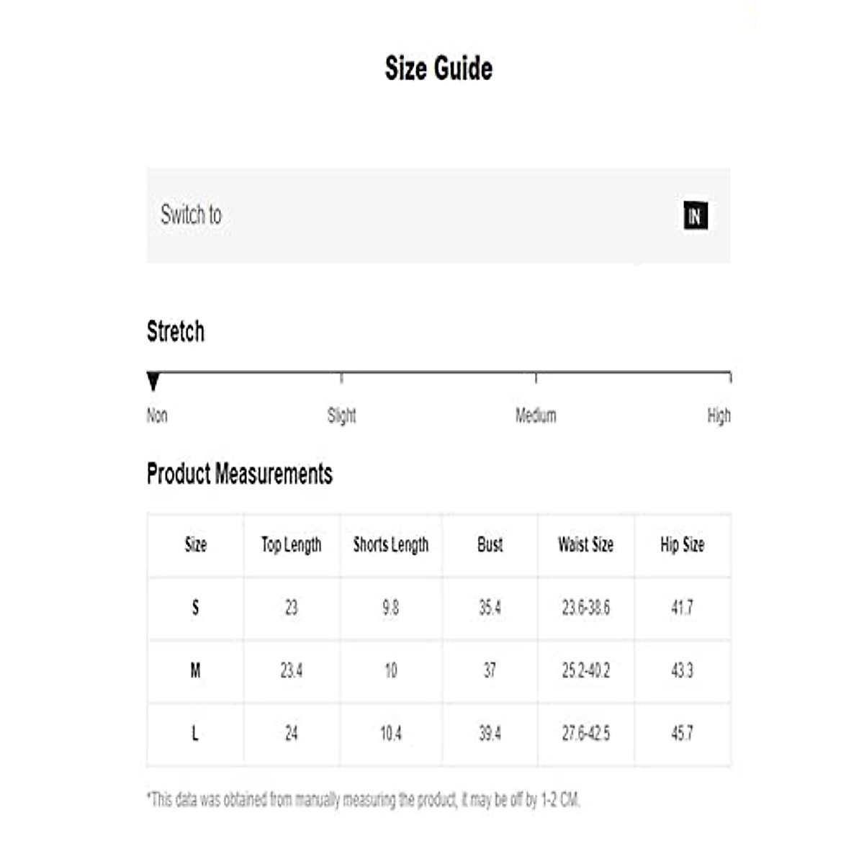Select the S size row label
Viewport: 864px width, 864px height.
pos(195,608)
